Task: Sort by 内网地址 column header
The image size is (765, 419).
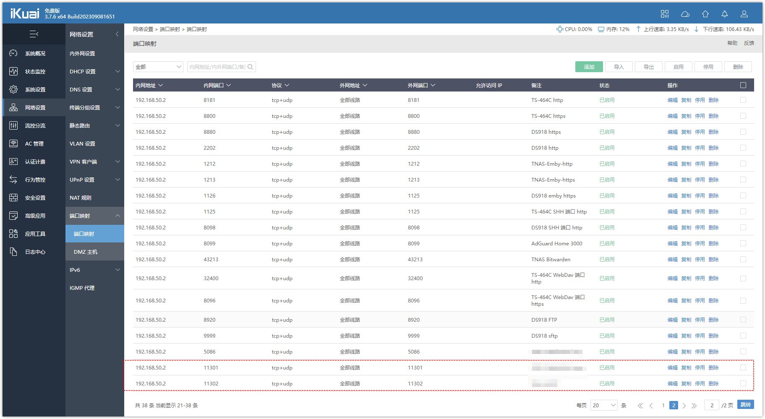Action: [x=149, y=85]
